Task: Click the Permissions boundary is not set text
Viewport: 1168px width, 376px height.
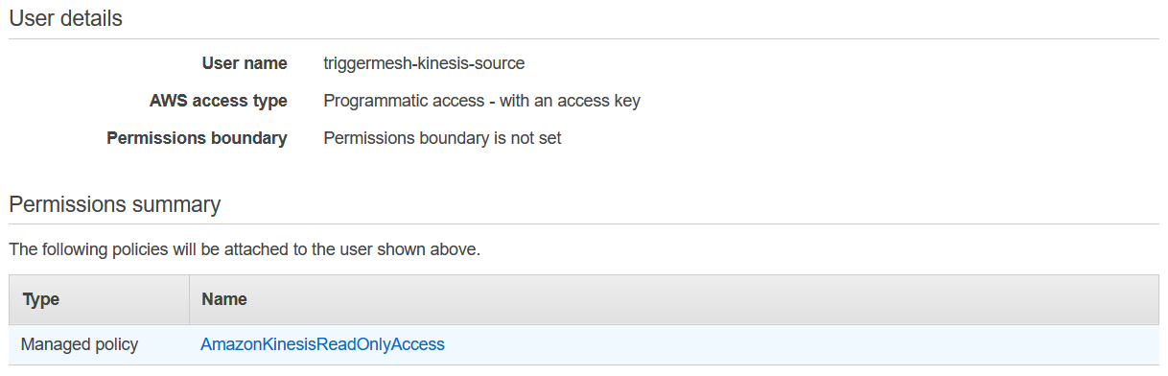Action: pyautogui.click(x=442, y=138)
